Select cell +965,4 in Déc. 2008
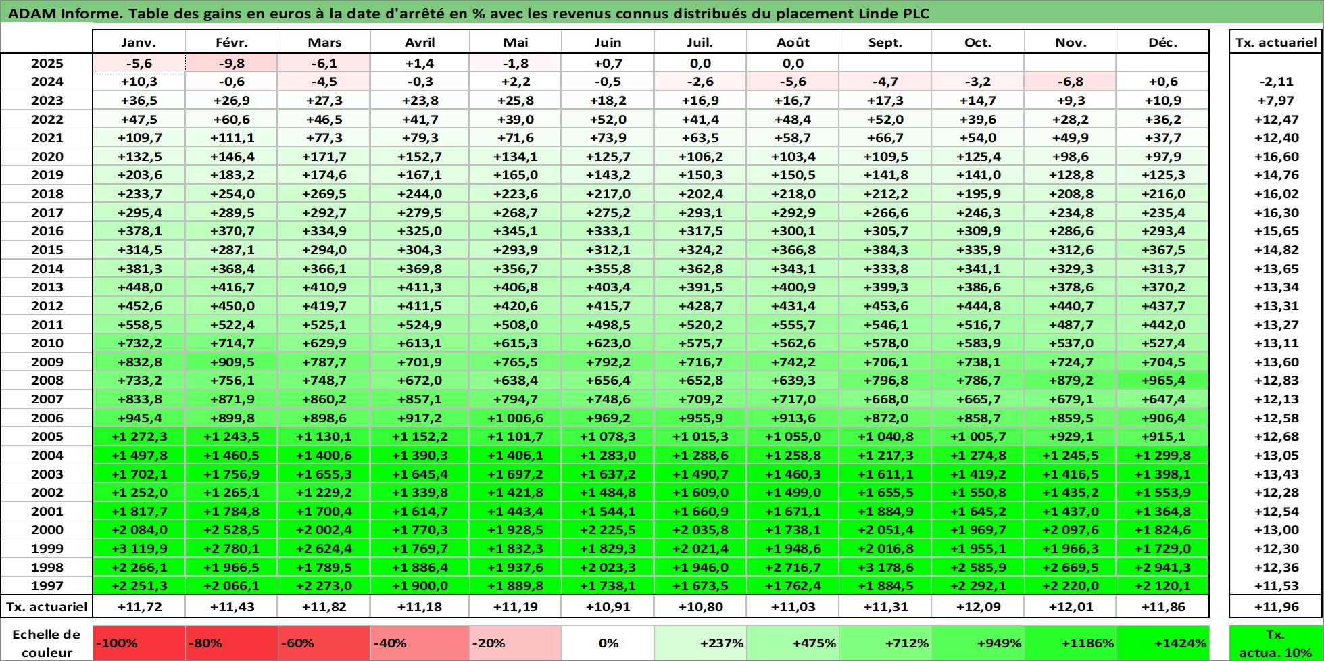1324x661 pixels. 1162,381
